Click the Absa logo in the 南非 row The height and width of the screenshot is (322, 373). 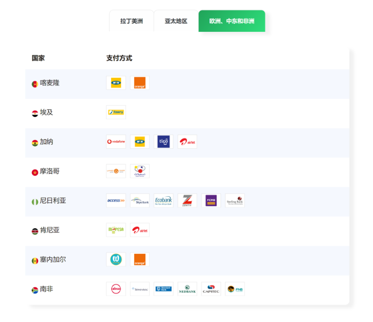[116, 289]
